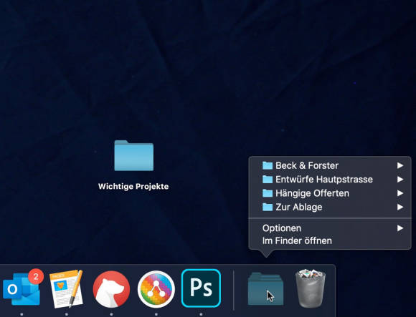
Task: Expand the Zur Ablage submenu arrow
Action: pyautogui.click(x=400, y=207)
